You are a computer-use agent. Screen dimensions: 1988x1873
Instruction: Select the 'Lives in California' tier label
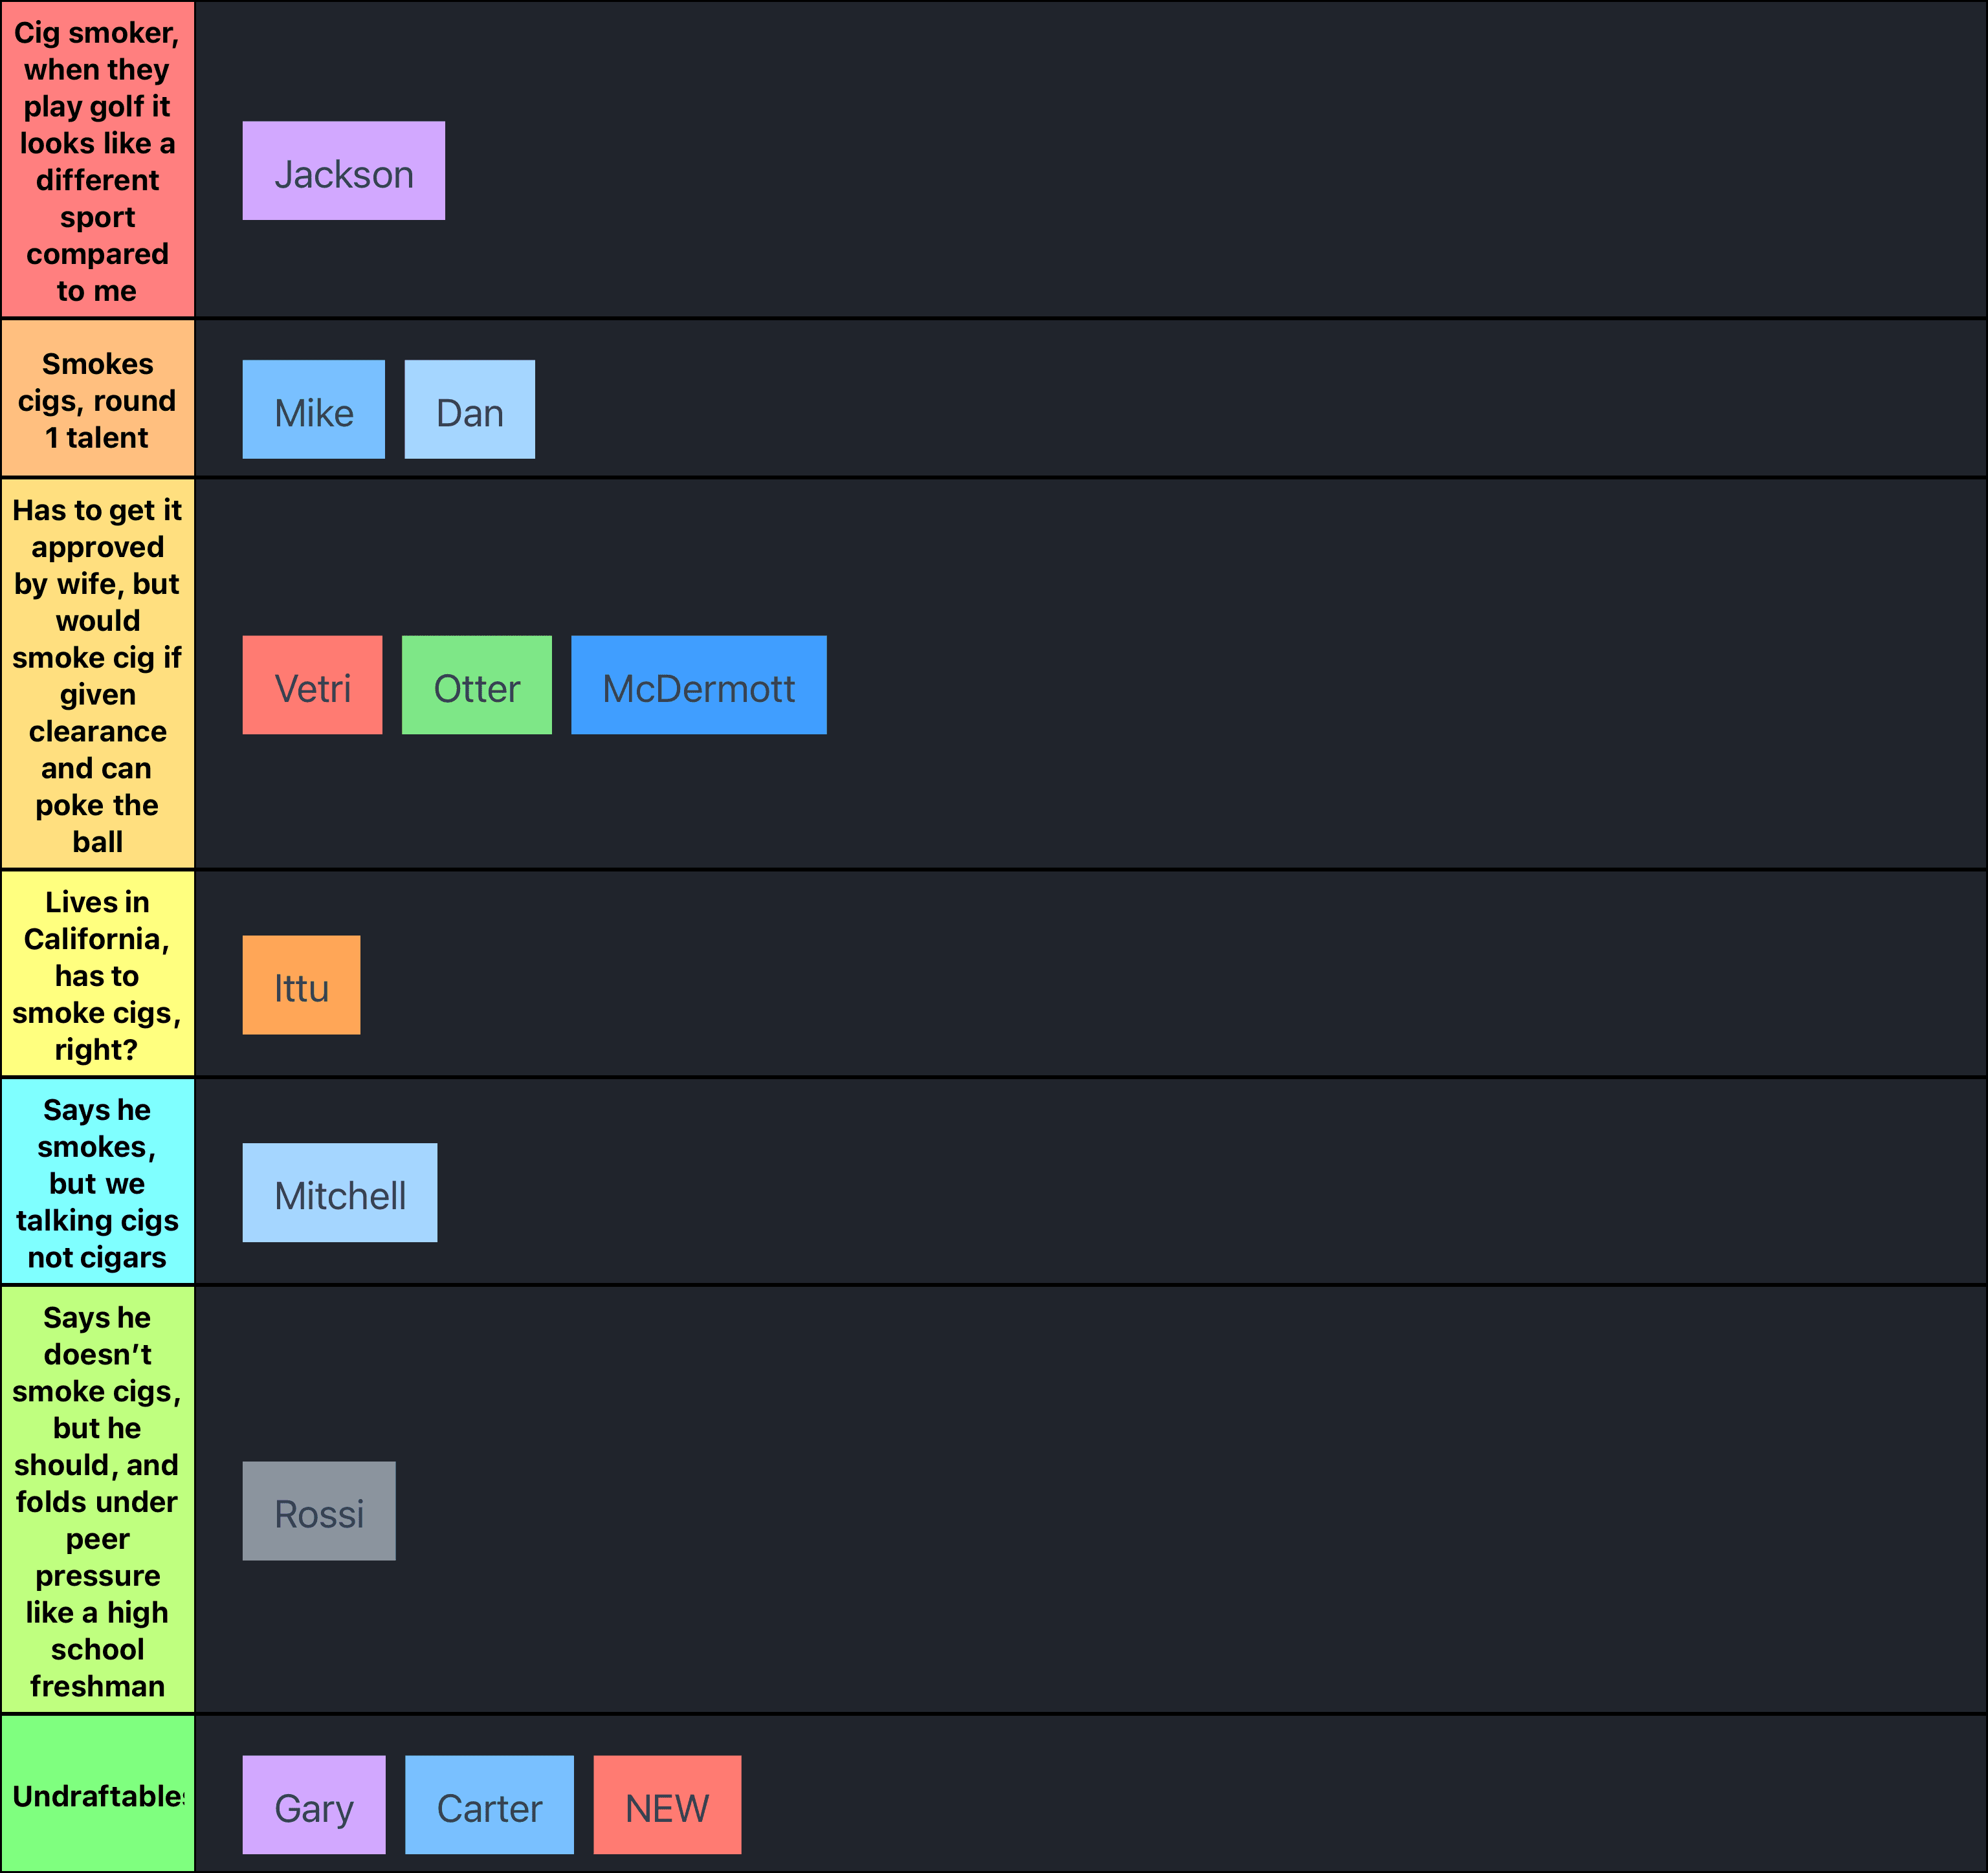(x=97, y=975)
